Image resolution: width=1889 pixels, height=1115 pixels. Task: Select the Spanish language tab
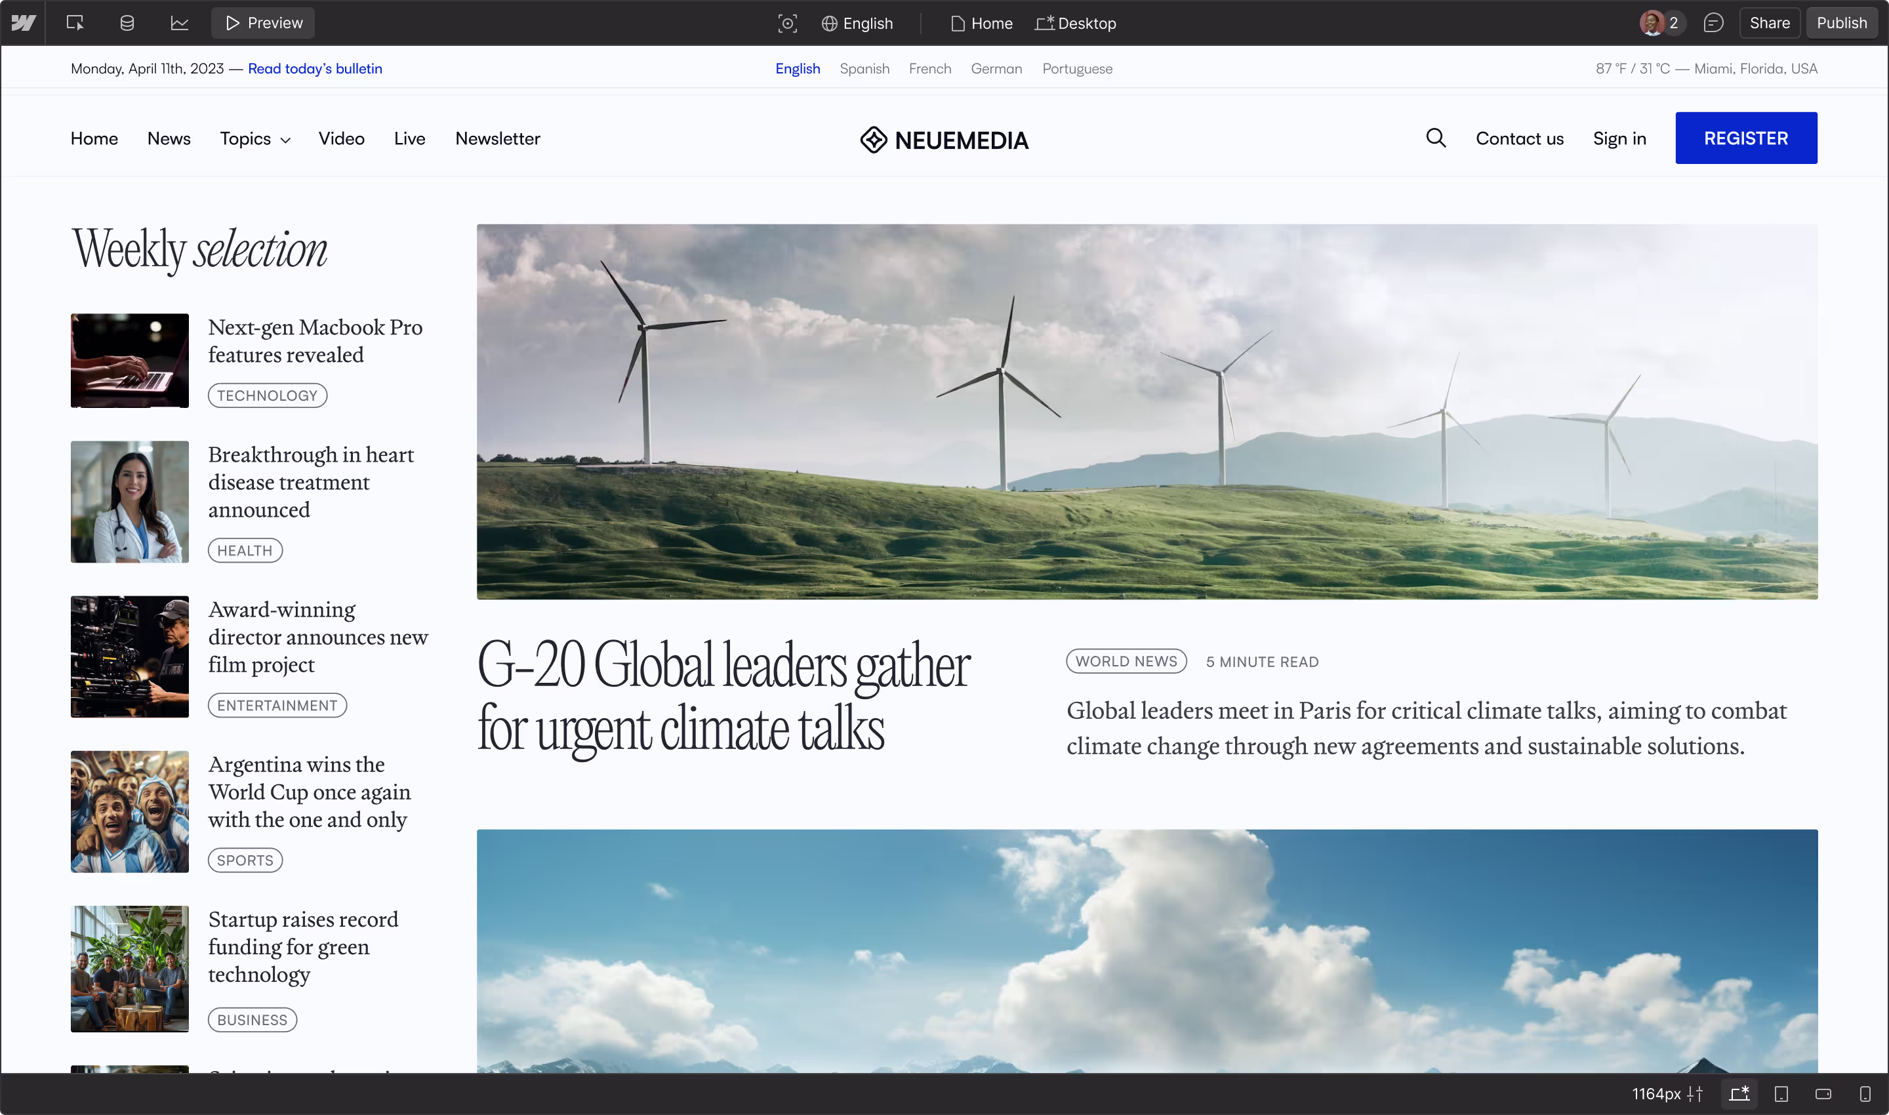864,68
